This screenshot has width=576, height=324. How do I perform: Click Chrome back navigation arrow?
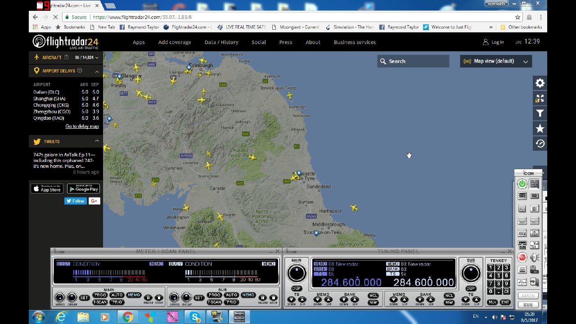click(36, 17)
